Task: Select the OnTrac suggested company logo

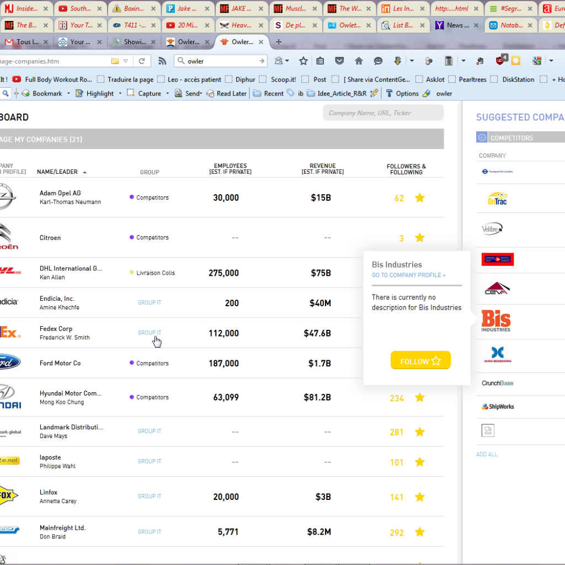Action: [x=497, y=199]
